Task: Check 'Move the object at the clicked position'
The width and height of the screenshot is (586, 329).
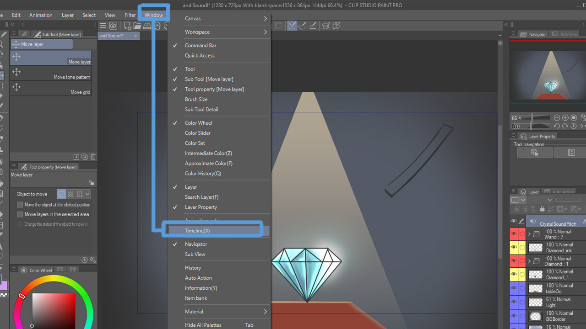Action: click(20, 205)
